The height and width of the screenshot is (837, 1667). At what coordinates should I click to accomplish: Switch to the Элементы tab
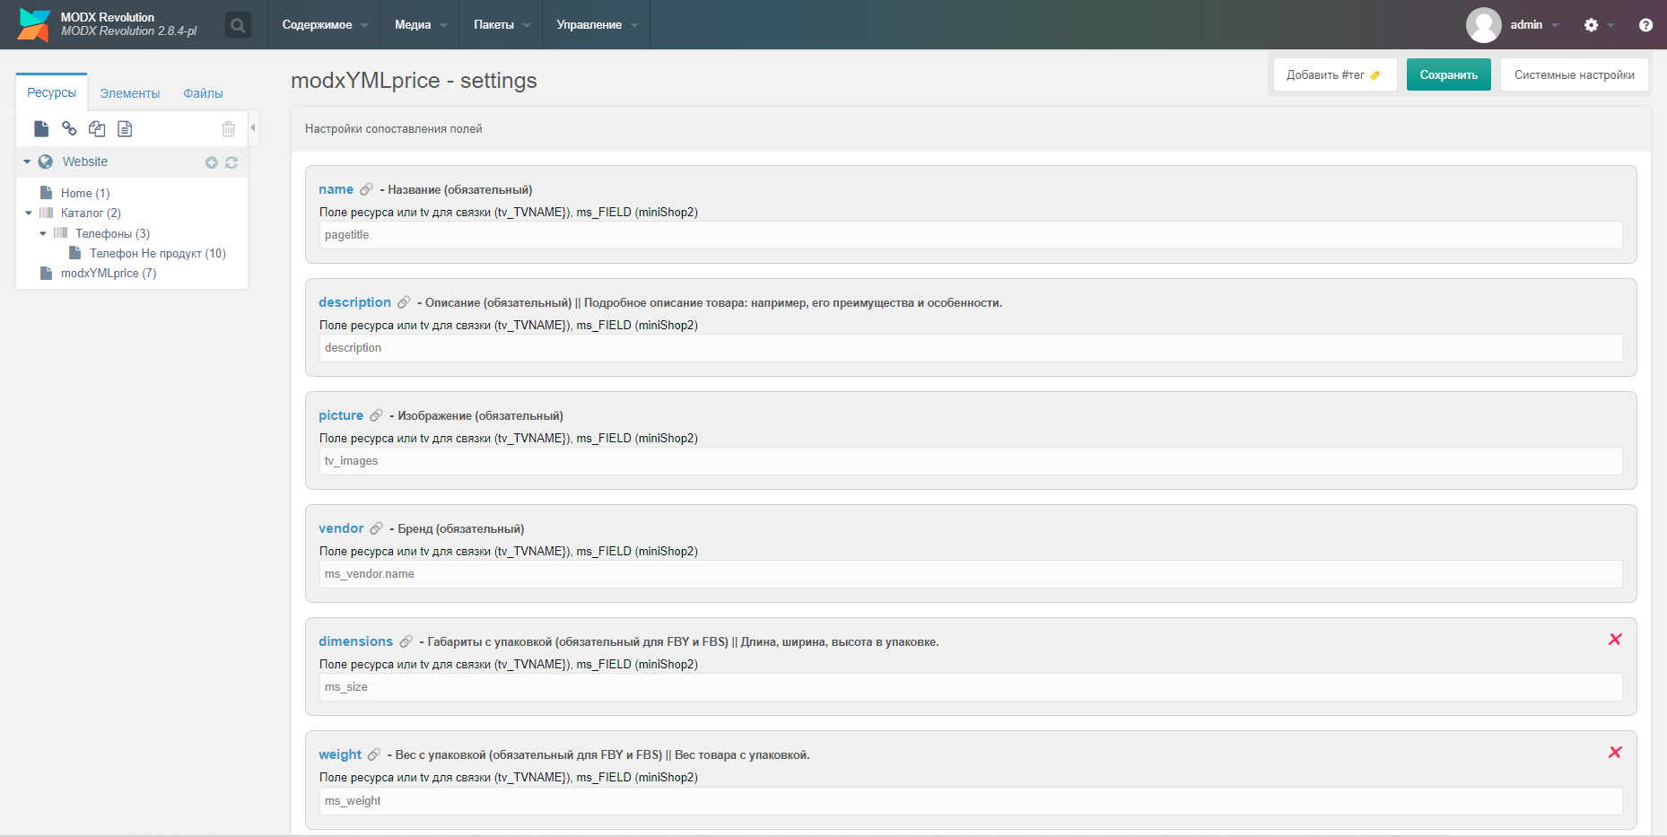click(x=130, y=93)
